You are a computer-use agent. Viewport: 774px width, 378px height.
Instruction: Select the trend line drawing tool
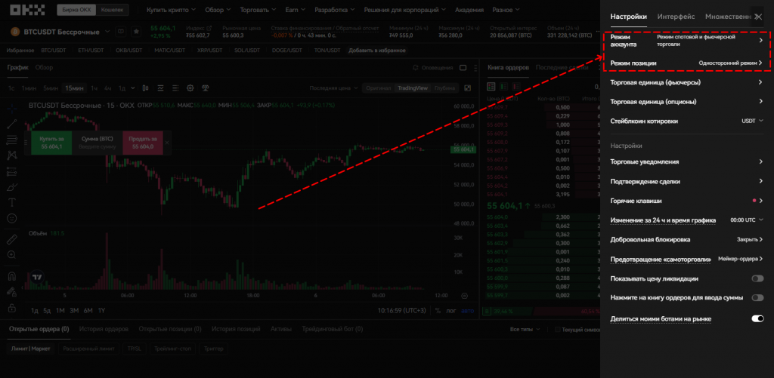tap(12, 124)
